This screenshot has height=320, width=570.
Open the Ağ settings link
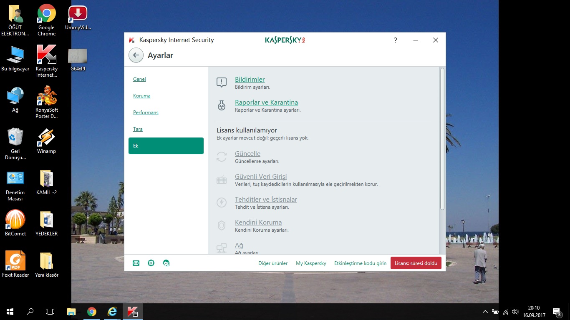(239, 245)
